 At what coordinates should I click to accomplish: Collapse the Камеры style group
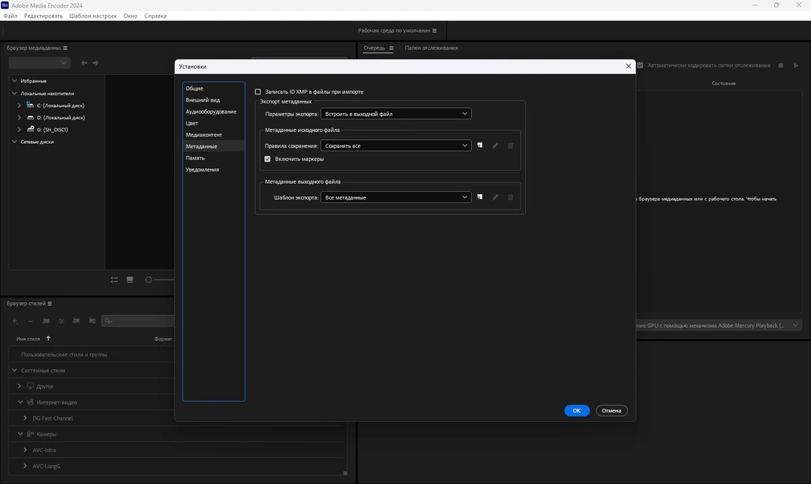pyautogui.click(x=20, y=434)
